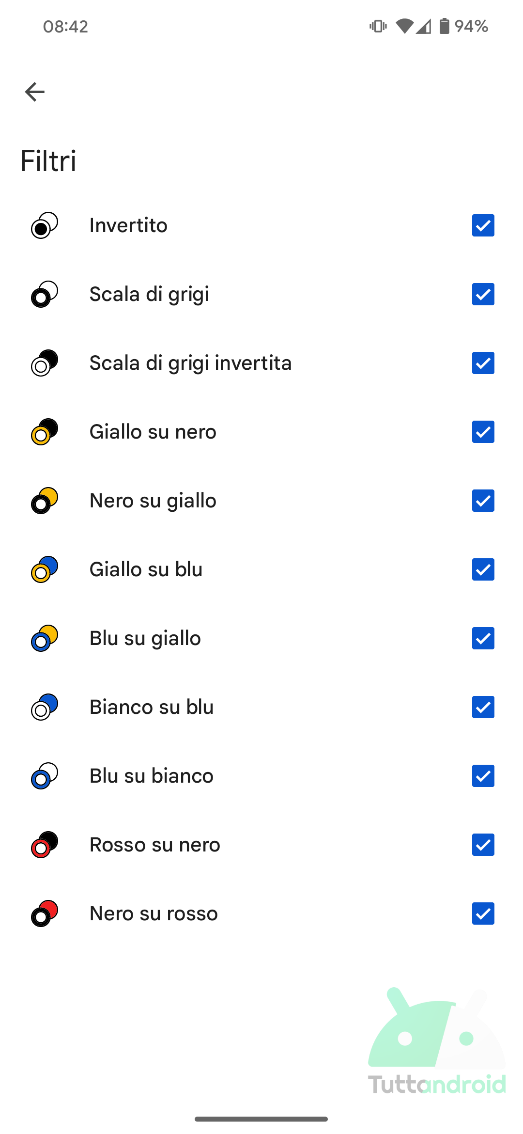
Task: Tap the bottom navigation gesture bar
Action: (261, 1119)
